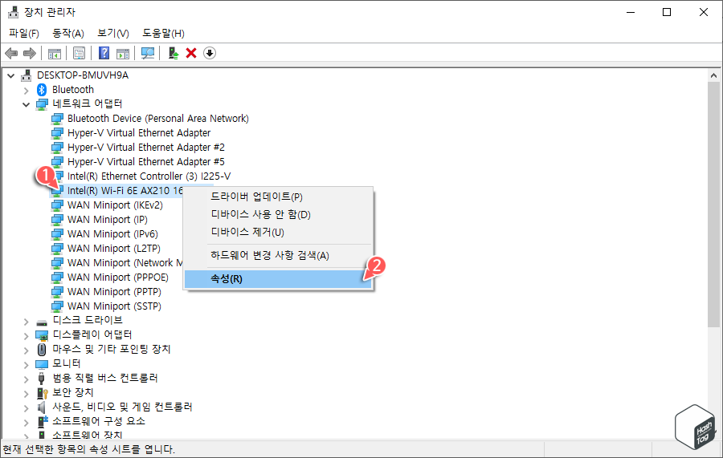Collapse the DESKTOP-BMUVH9A root node
The image size is (723, 458).
tap(11, 75)
